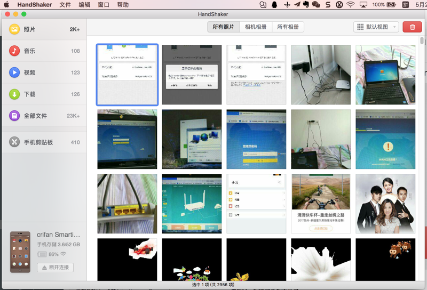Open the 手机剪贴板 clipboard scissors icon
Image resolution: width=427 pixels, height=290 pixels.
tap(14, 142)
